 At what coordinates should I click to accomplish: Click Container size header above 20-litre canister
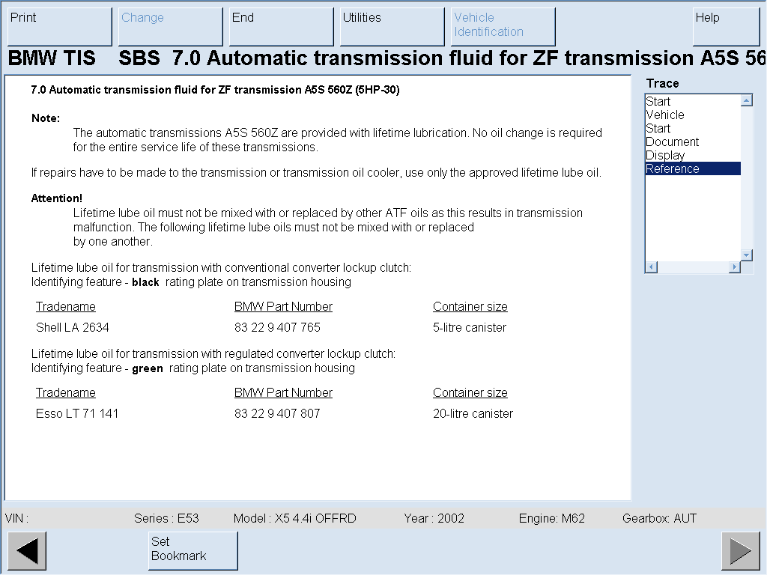pyautogui.click(x=470, y=392)
